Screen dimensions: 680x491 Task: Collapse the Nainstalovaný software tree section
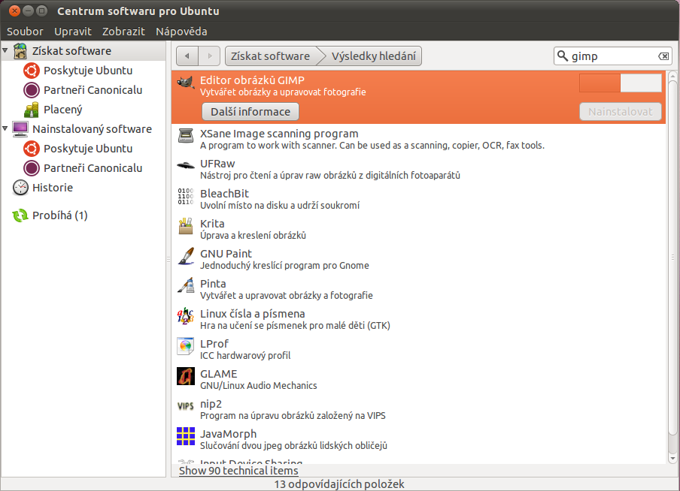(5, 128)
